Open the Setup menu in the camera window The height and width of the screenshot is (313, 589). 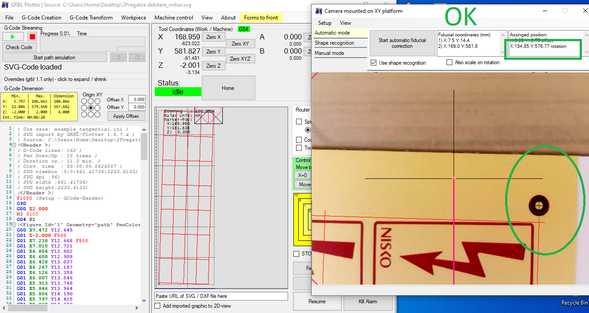pos(324,23)
